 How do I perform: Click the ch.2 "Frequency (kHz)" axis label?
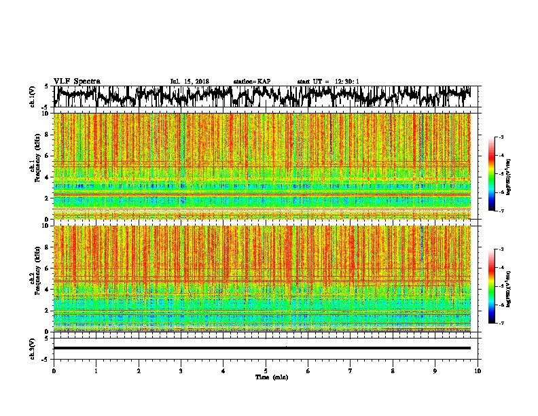tap(37, 271)
